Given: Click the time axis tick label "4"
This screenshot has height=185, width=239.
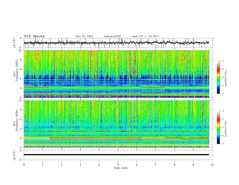Looking at the screenshot, I should [x=99, y=165].
